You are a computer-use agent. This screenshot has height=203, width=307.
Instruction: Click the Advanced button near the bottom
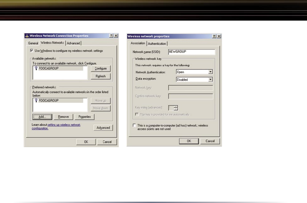click(x=103, y=128)
